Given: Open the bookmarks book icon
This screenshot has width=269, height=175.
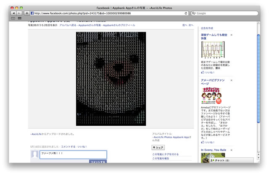Looking at the screenshot, I should click(x=13, y=18).
